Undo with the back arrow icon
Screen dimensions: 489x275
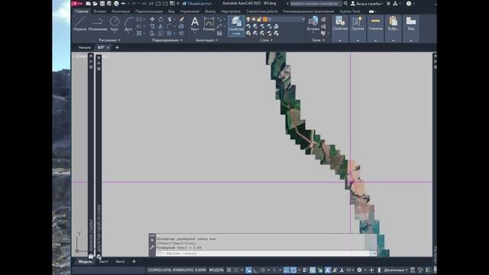click(x=124, y=3)
